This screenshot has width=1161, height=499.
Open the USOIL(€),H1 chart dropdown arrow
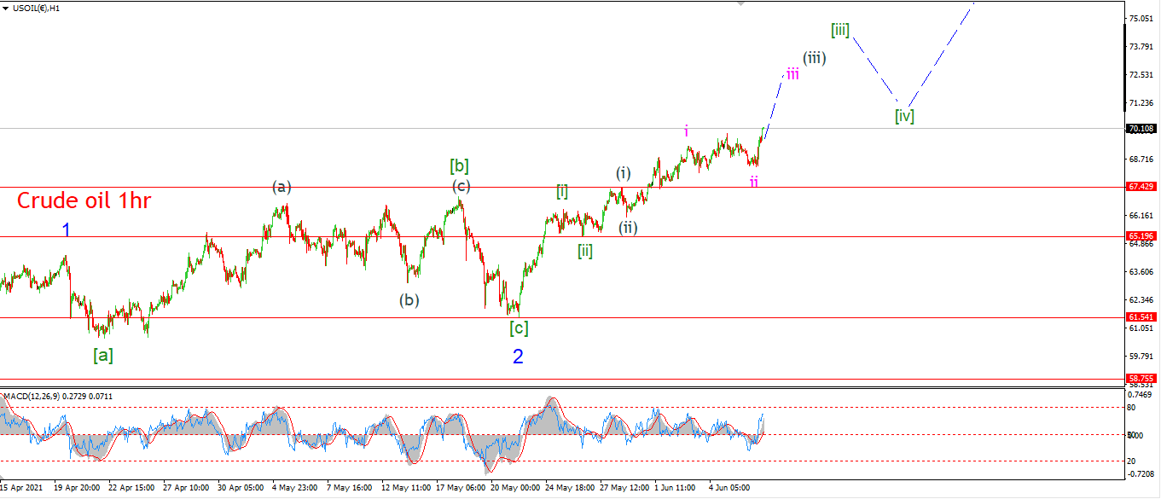coord(5,8)
